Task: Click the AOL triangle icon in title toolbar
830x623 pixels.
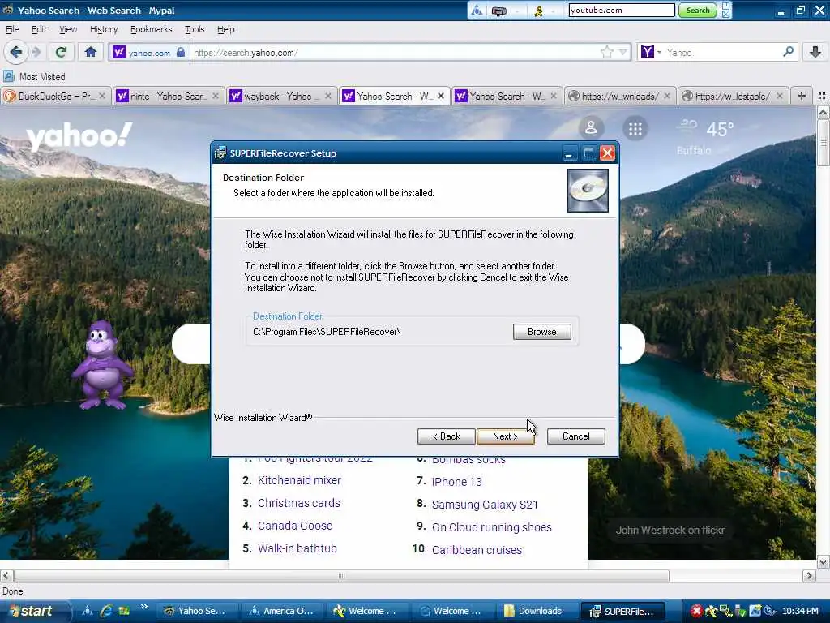Action: [x=477, y=11]
